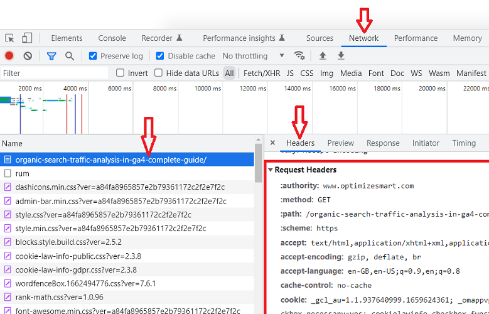Import HAR file with upload arrow
This screenshot has height=314, width=489.
pyautogui.click(x=323, y=56)
